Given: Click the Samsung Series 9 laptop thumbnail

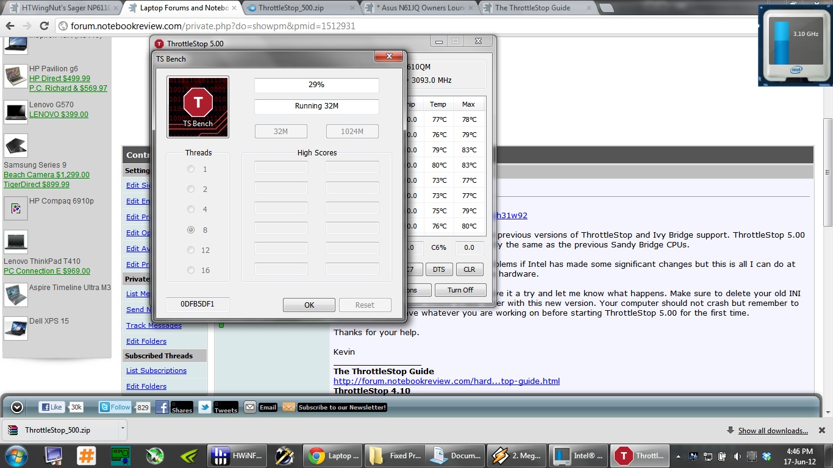Looking at the screenshot, I should pyautogui.click(x=15, y=146).
